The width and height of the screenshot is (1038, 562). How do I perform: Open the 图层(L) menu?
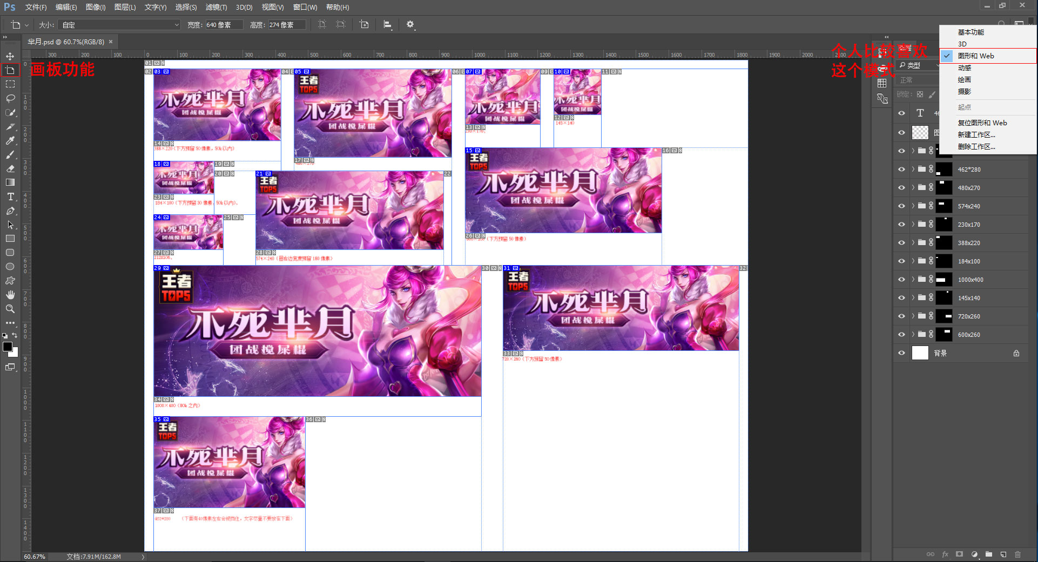click(125, 7)
